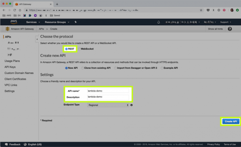Close the API Gateway browser tab
The image size is (241, 147).
[51, 4]
